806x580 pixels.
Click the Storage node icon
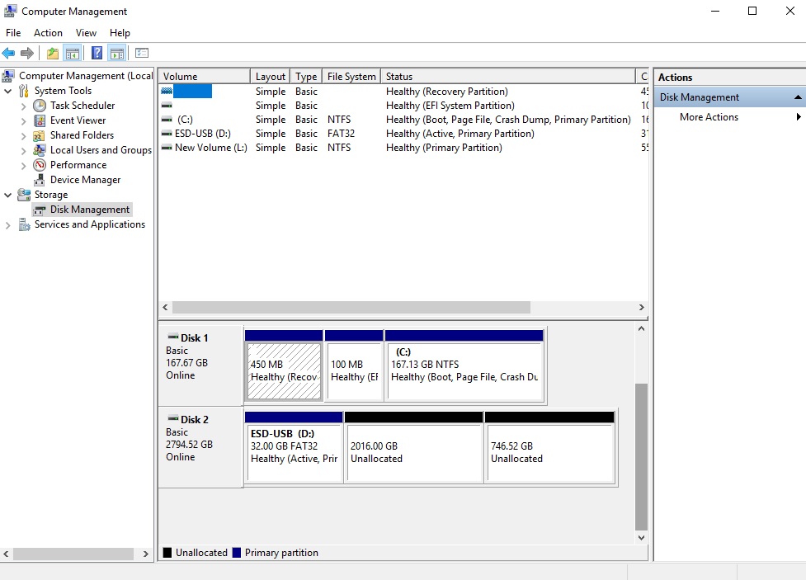24,195
